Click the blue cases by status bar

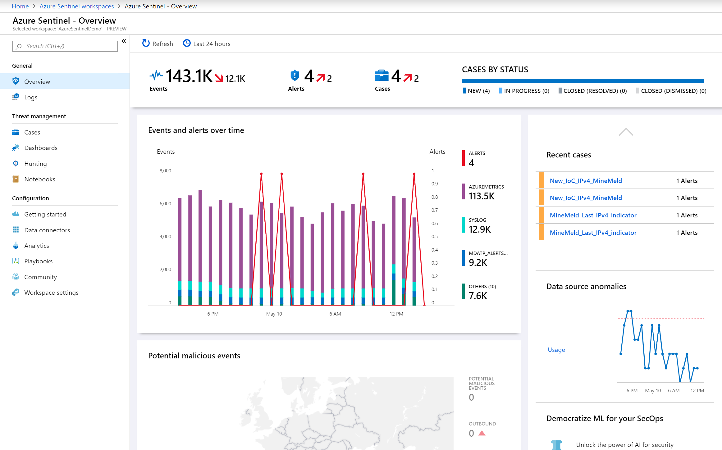pos(583,81)
